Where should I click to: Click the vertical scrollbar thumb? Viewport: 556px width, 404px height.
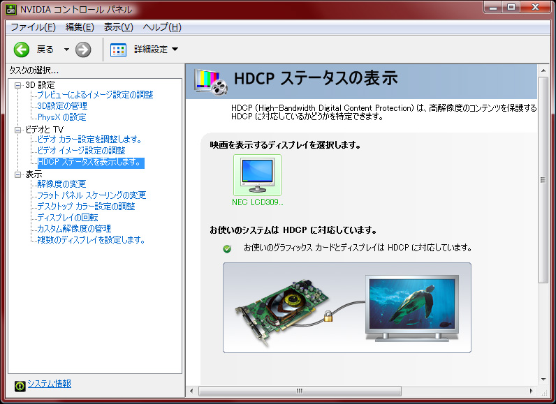(543, 179)
